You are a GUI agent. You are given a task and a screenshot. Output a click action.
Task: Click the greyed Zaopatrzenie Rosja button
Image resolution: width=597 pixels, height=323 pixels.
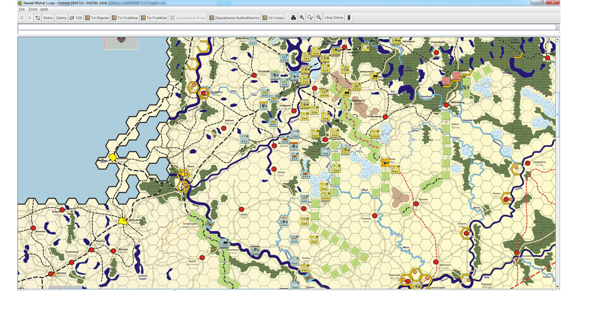point(188,18)
